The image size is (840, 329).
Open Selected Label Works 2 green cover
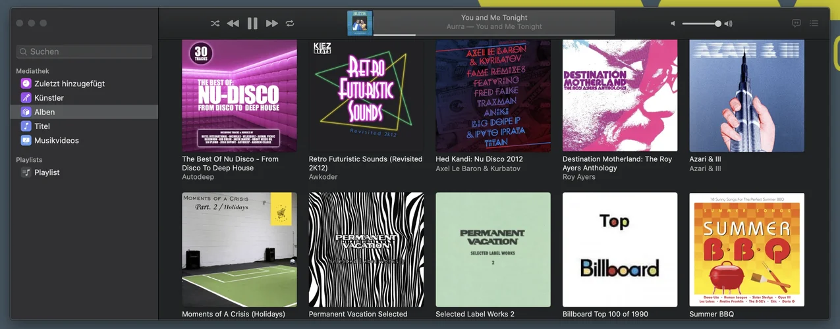pos(493,249)
